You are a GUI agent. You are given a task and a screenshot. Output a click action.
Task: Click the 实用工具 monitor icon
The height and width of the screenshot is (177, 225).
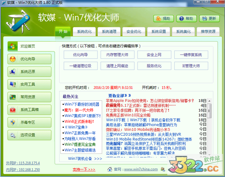click(13, 84)
